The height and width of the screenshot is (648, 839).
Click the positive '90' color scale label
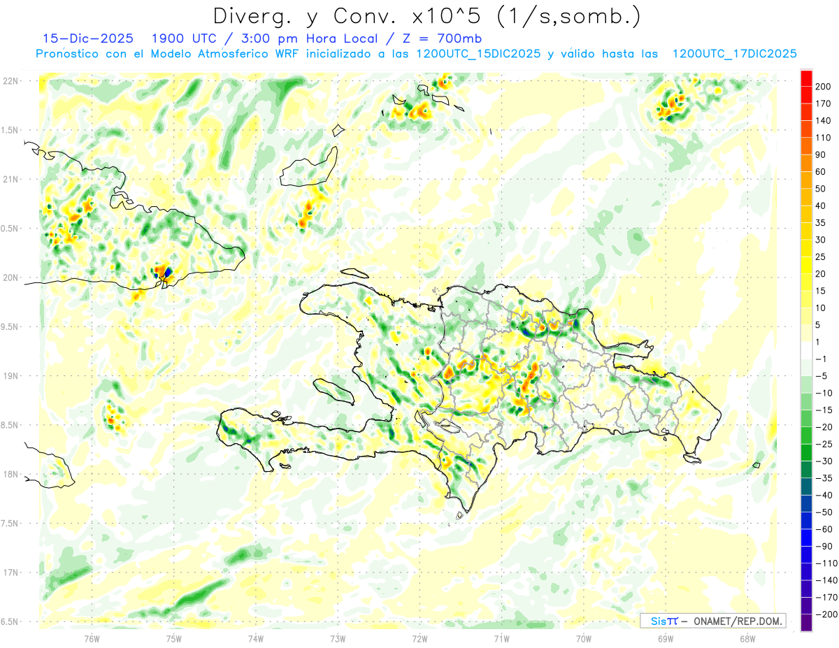pos(822,154)
